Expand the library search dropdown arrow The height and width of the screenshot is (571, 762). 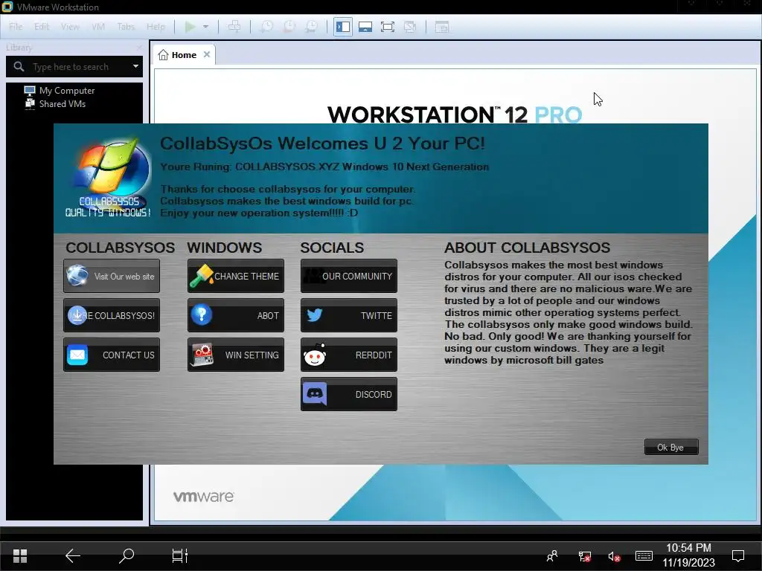[135, 66]
